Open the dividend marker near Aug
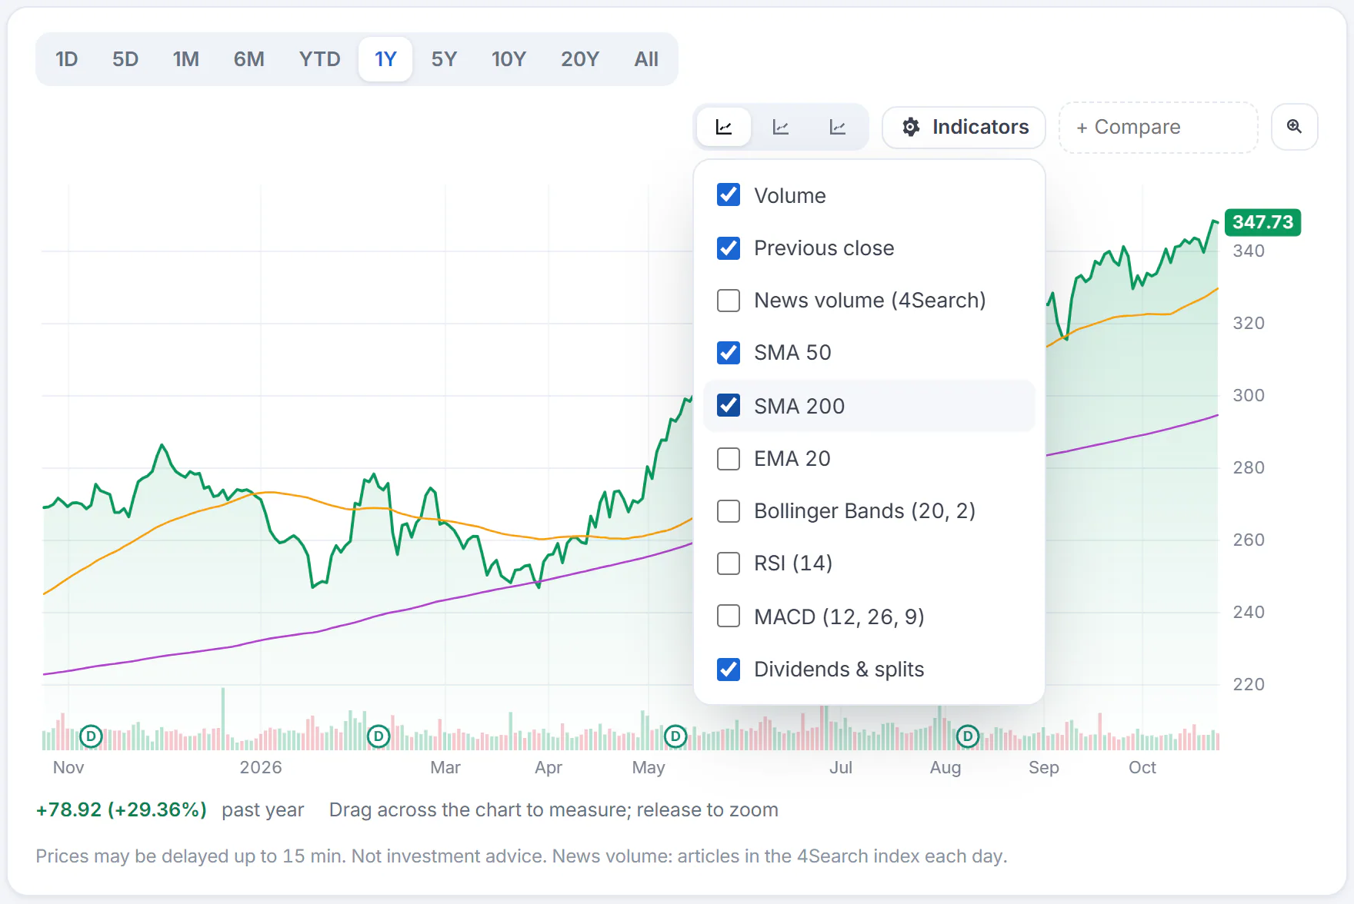The image size is (1354, 904). (968, 736)
